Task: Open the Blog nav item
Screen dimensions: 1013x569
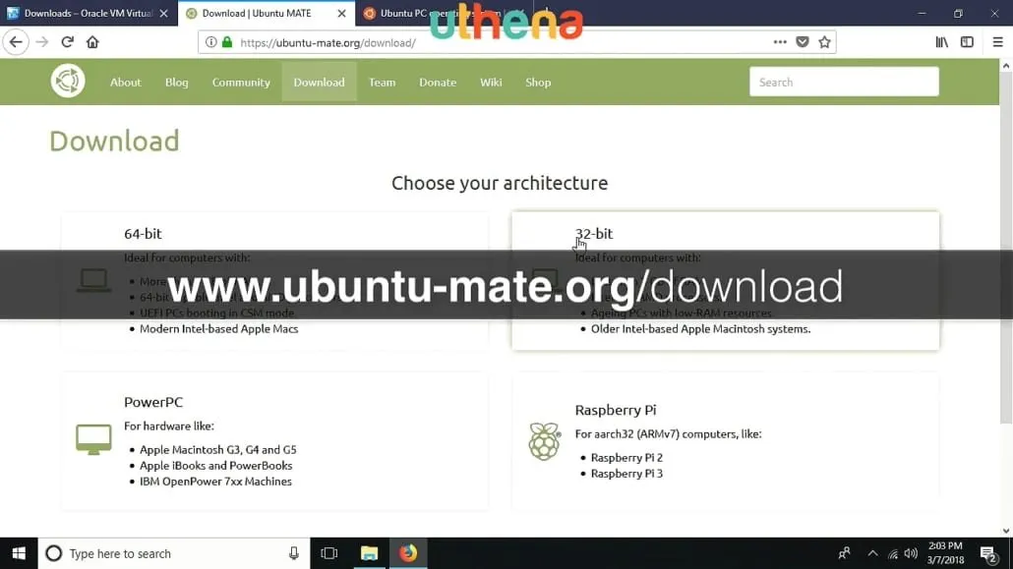Action: 176,82
